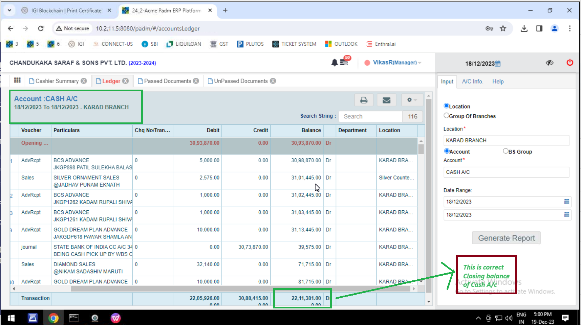The height and width of the screenshot is (325, 581).
Task: Open calendar for start date range
Action: tap(566, 202)
